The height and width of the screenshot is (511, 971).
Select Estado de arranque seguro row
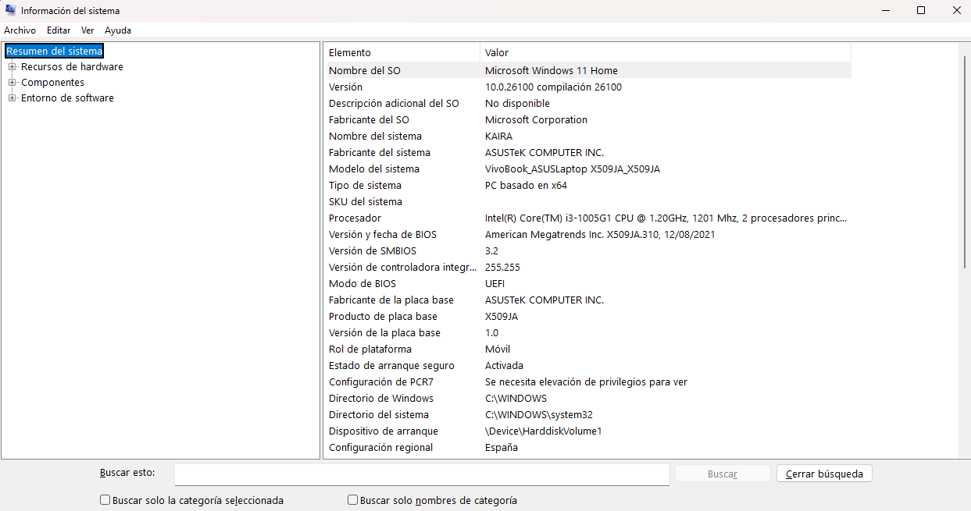(587, 365)
